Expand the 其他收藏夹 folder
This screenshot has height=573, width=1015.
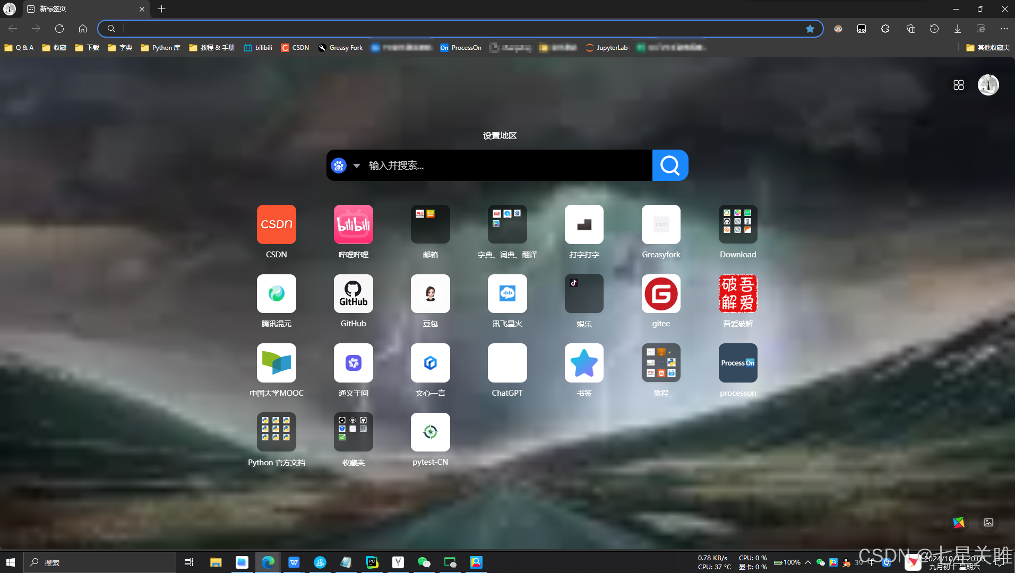988,48
